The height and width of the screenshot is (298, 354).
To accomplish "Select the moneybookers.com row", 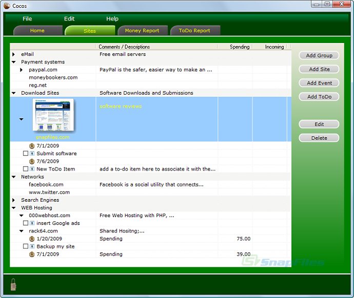I will [x=151, y=77].
